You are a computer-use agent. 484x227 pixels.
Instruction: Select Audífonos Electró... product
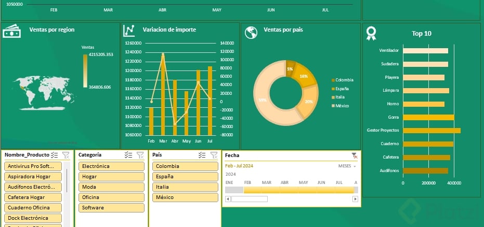coord(33,187)
